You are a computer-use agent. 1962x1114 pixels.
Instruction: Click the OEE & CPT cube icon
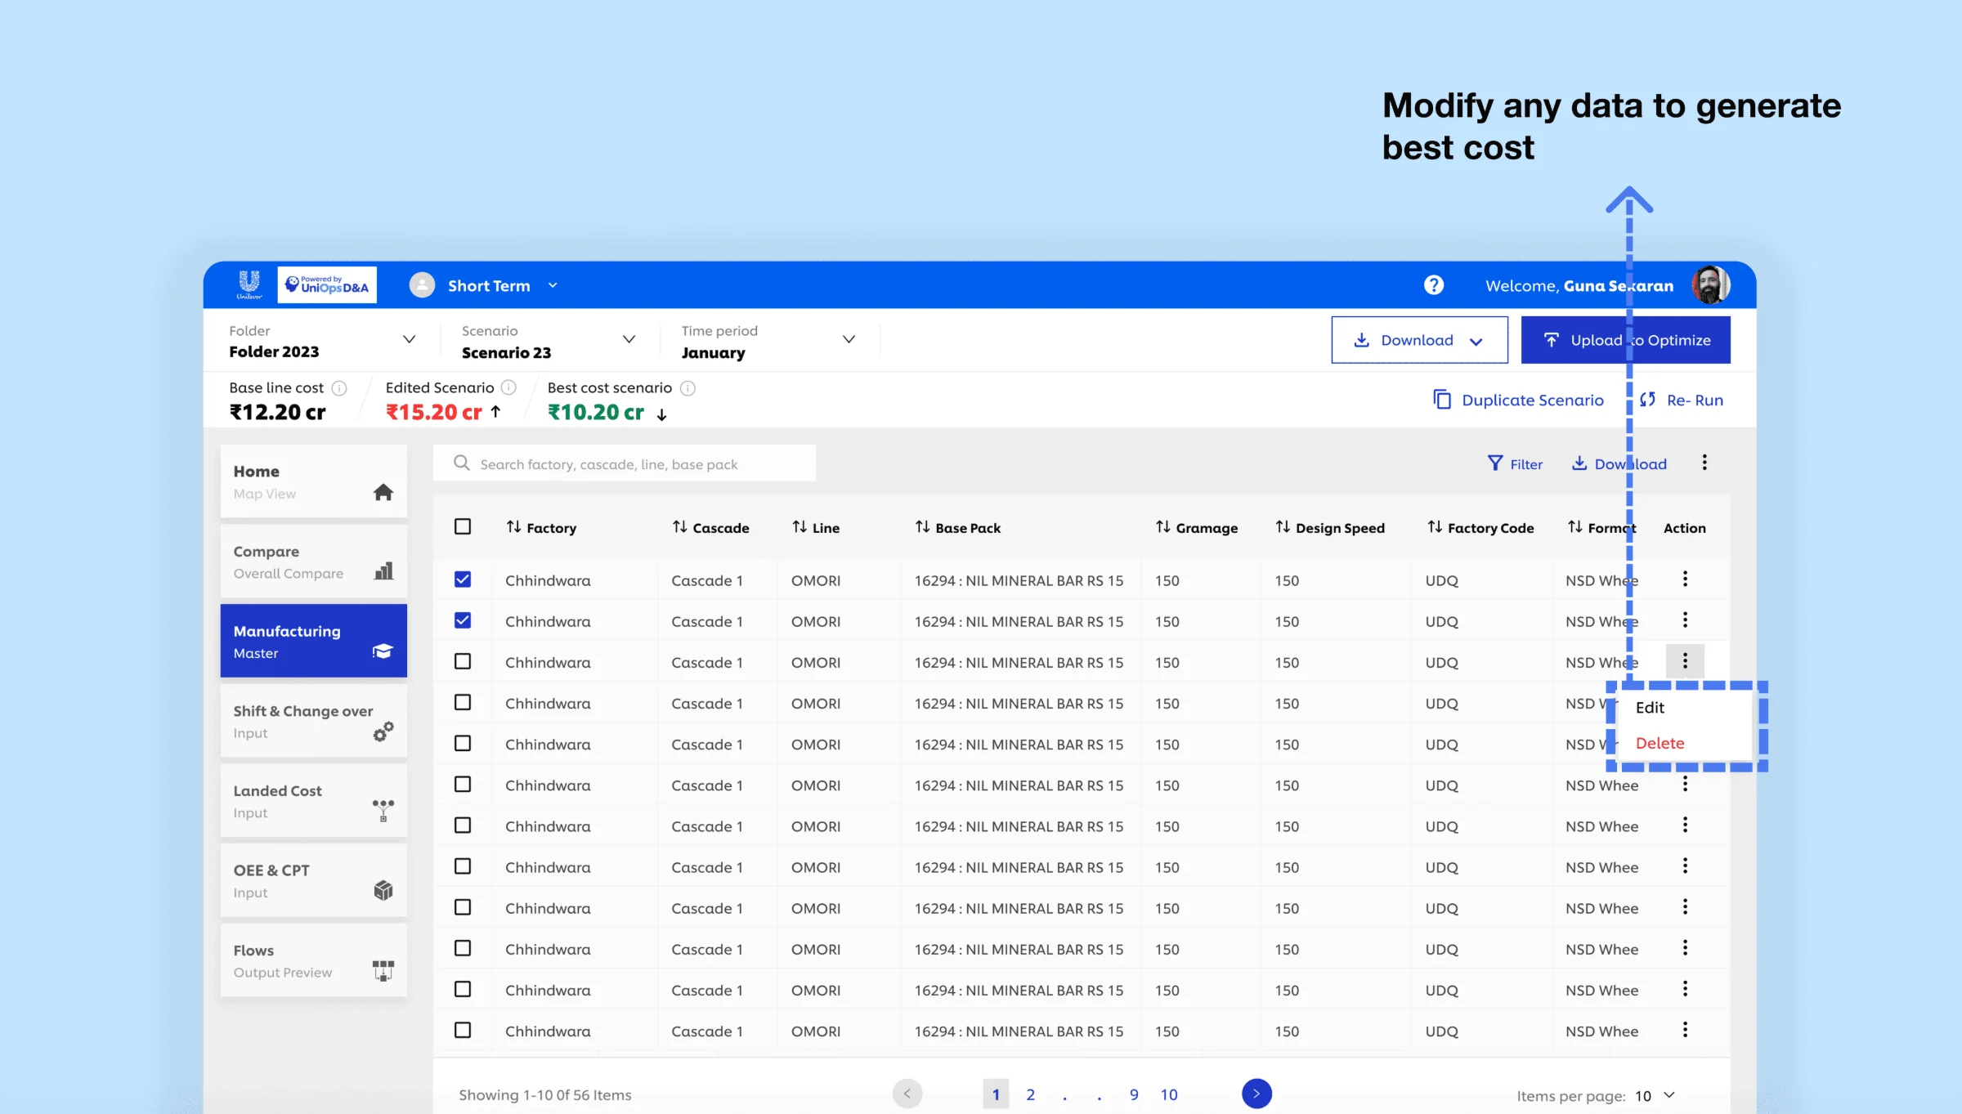[x=383, y=890]
